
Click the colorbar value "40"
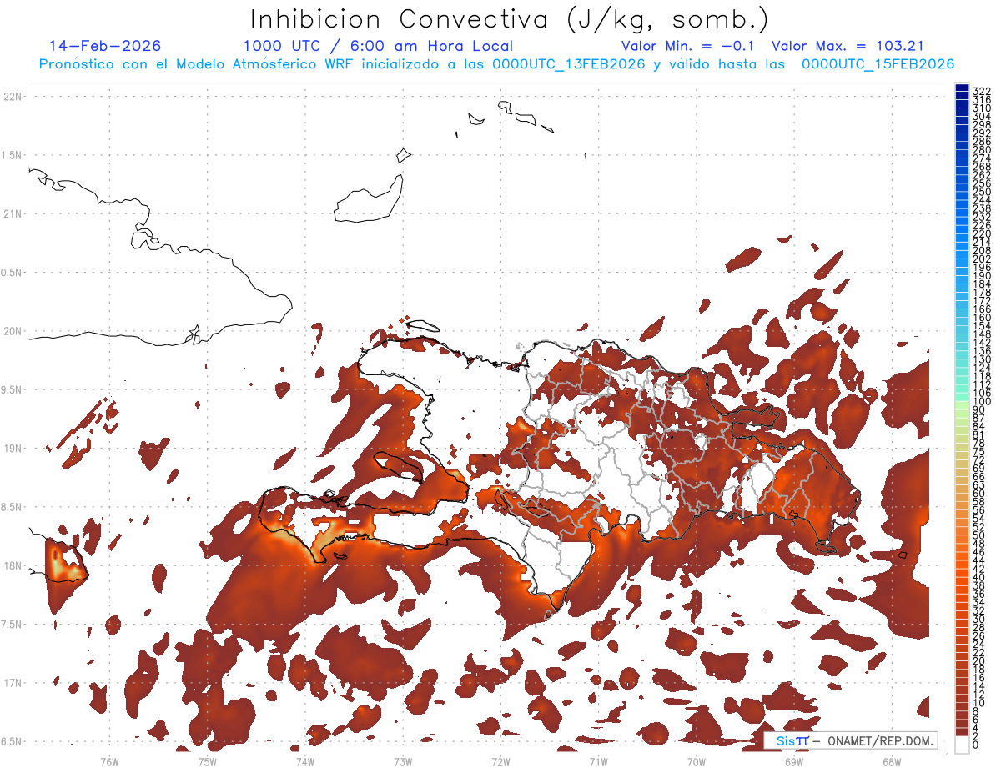click(x=979, y=577)
